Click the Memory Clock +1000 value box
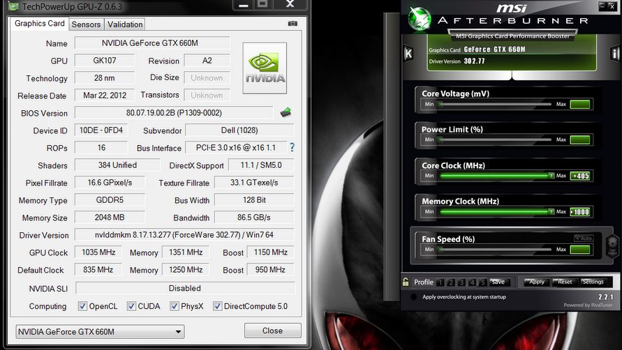Image resolution: width=622 pixels, height=350 pixels. 580,212
